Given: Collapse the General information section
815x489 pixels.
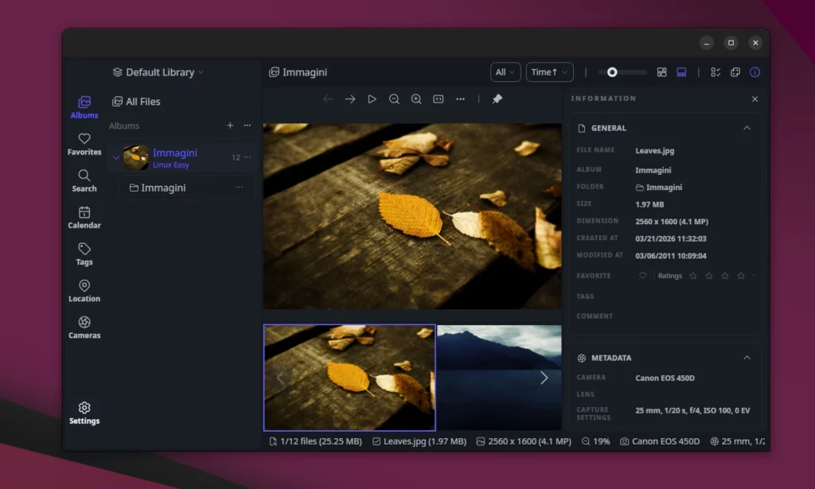Looking at the screenshot, I should pos(747,127).
